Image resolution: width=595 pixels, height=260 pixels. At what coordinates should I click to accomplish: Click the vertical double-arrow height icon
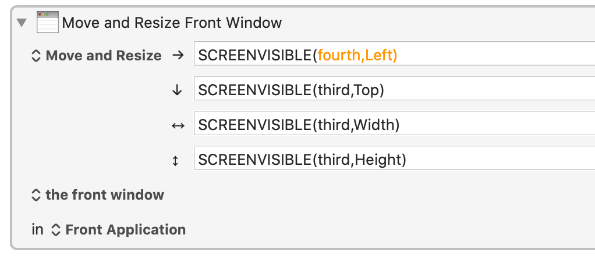coord(175,161)
